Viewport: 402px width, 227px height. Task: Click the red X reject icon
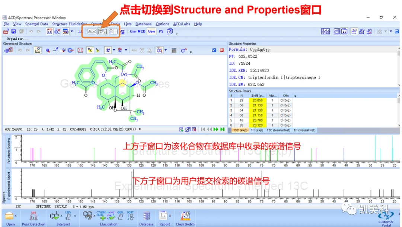coord(222,50)
